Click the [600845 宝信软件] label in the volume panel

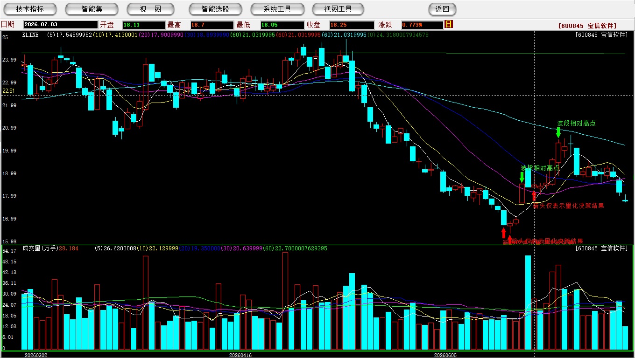[x=602, y=248]
